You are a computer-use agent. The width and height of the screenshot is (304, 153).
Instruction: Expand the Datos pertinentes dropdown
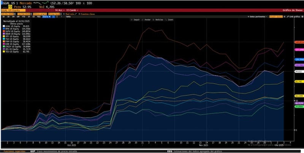point(258,17)
